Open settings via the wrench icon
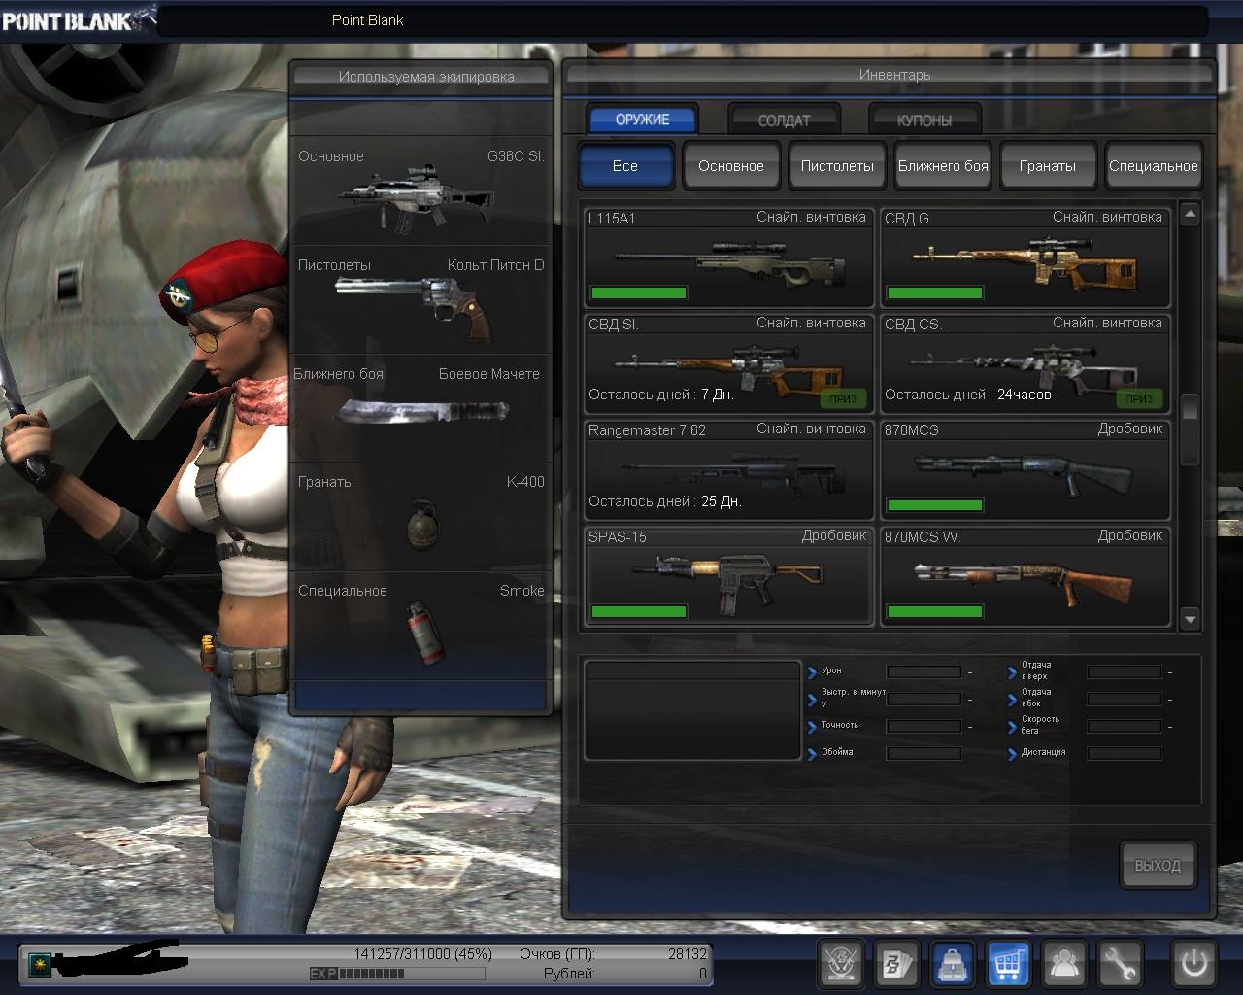Screen dimensions: 1243x995 [x=1122, y=964]
